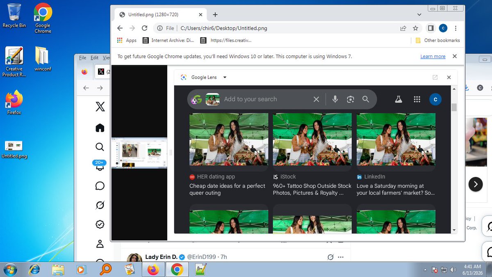Click the X verified badge sidebar icon

[x=100, y=224]
